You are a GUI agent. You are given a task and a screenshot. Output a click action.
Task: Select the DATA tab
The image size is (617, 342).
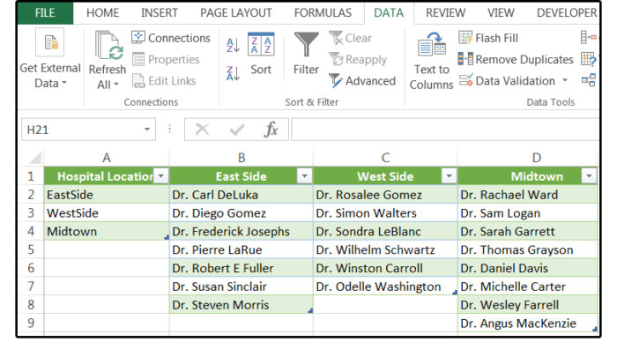pos(389,13)
